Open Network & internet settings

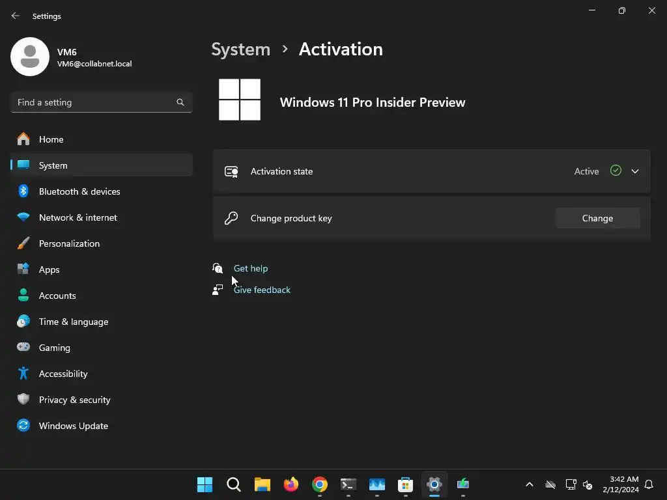(x=101, y=217)
